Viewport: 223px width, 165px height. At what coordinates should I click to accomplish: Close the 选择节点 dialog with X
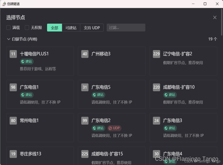coord(215,18)
